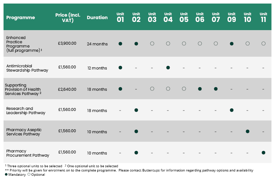Select Unit 03 optional circle in Enhanced Practice row
The height and width of the screenshot is (180, 275).
(x=152, y=44)
